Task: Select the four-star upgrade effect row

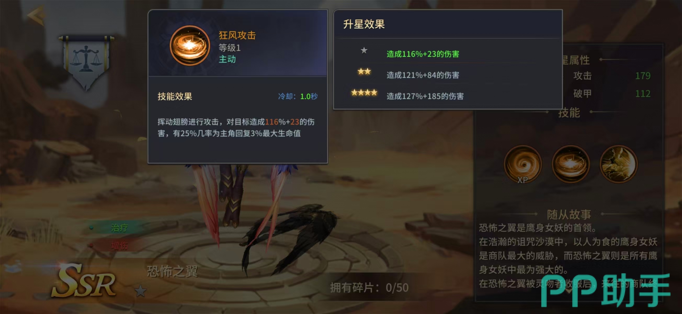Action: (x=447, y=95)
